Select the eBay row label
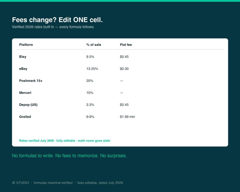Image resolution: width=240 pixels, height=192 pixels. [23, 69]
